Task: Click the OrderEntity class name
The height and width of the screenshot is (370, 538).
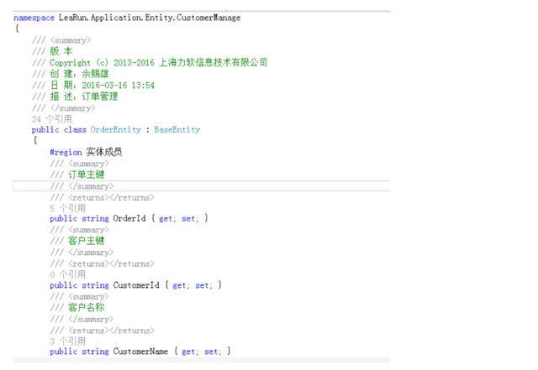Action: (116, 129)
